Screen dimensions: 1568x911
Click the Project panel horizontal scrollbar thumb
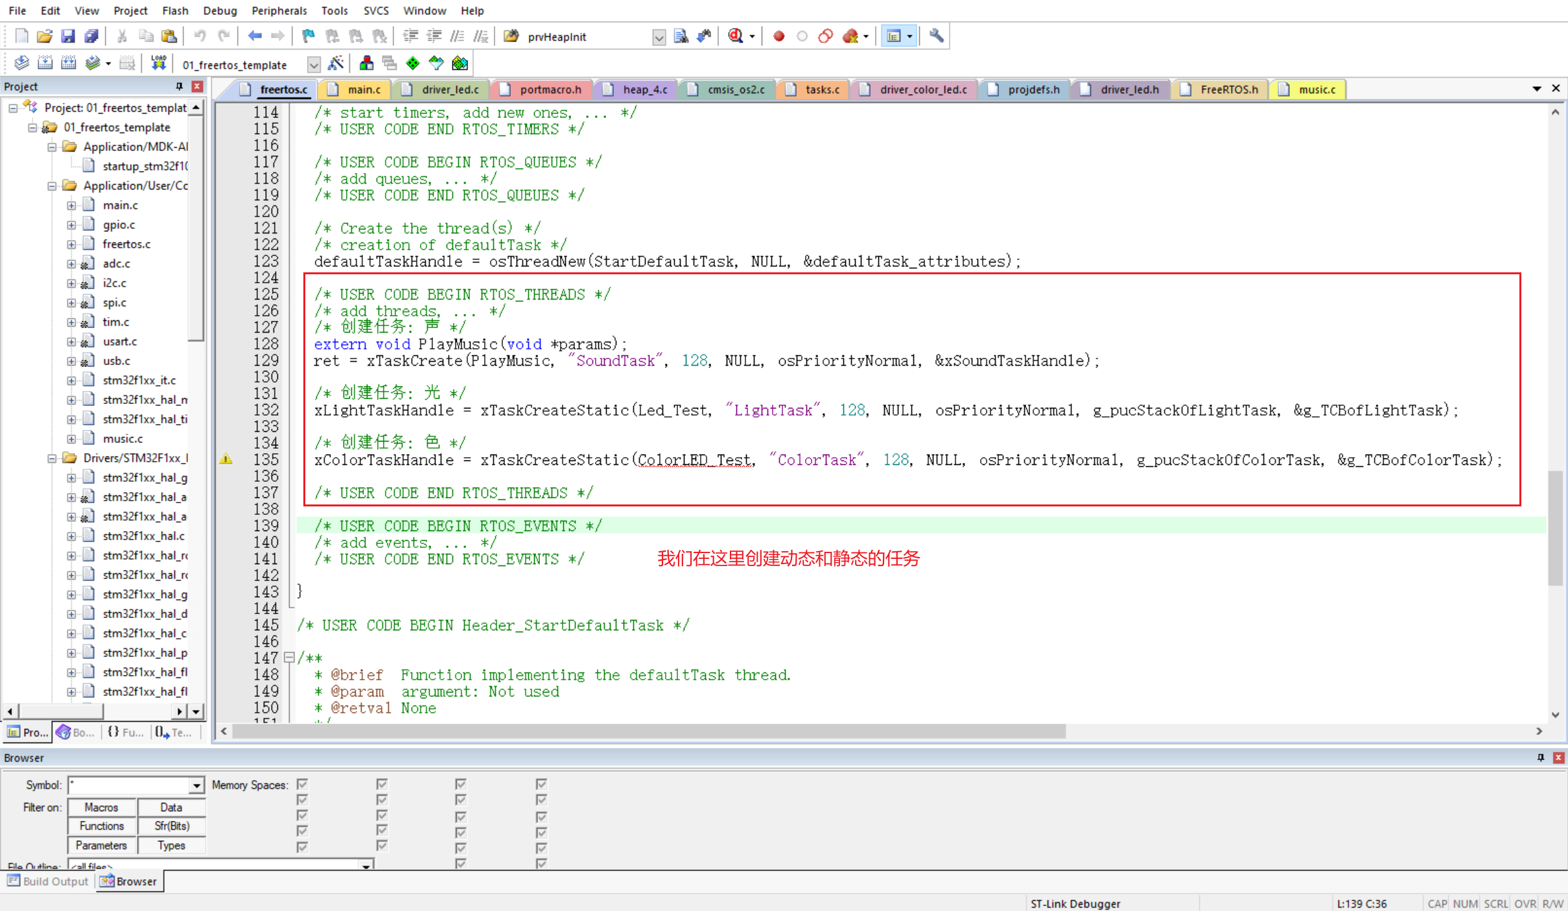point(60,711)
